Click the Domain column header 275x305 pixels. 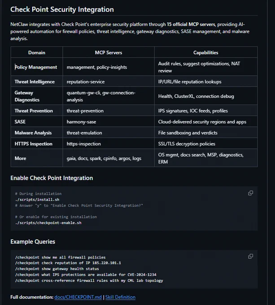point(37,52)
